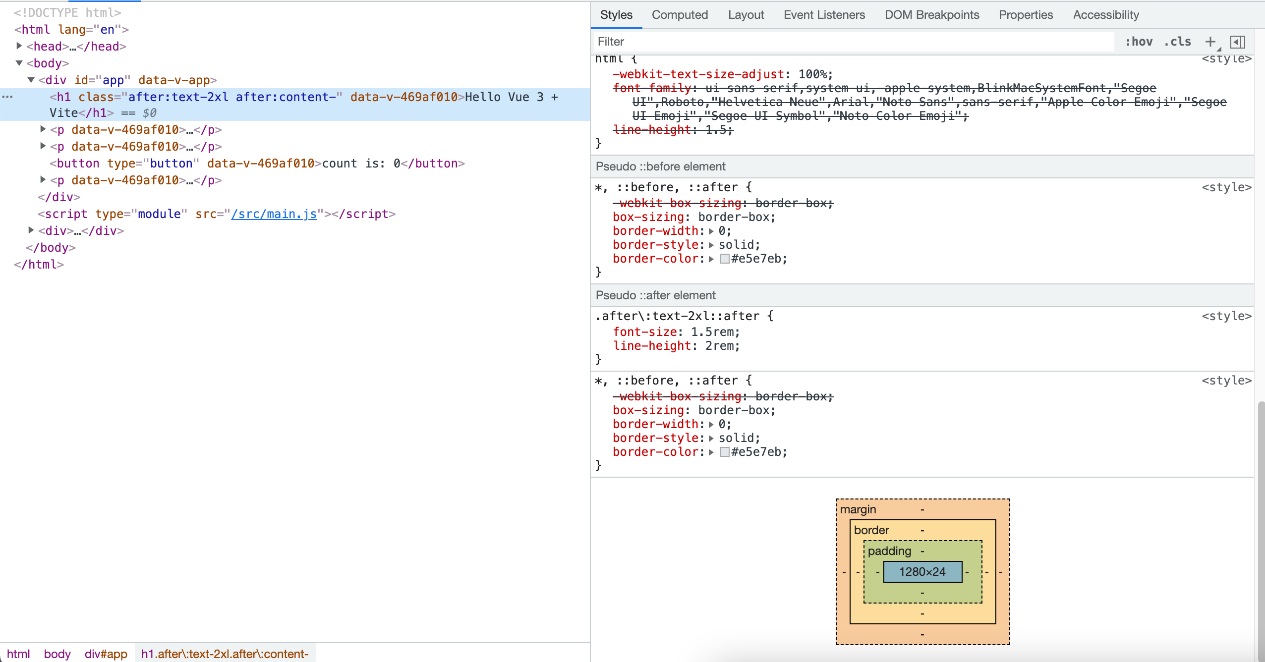
Task: Click the #e5e7eb swatch in the ::before rule
Action: pyautogui.click(x=724, y=259)
